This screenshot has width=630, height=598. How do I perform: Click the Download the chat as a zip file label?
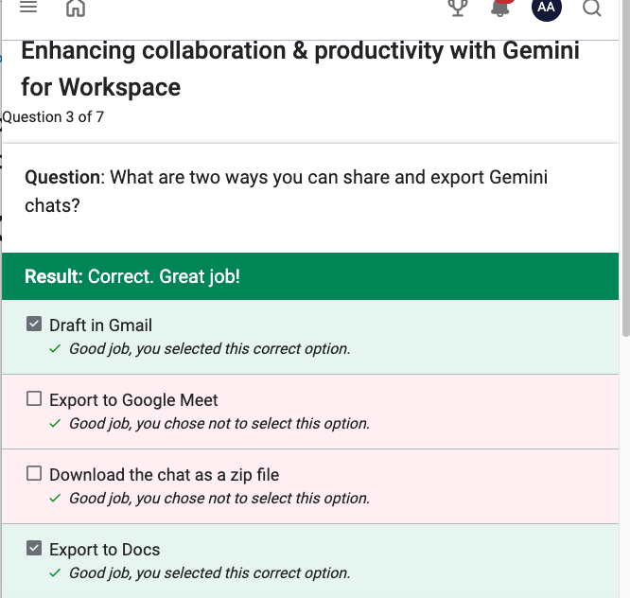click(164, 475)
